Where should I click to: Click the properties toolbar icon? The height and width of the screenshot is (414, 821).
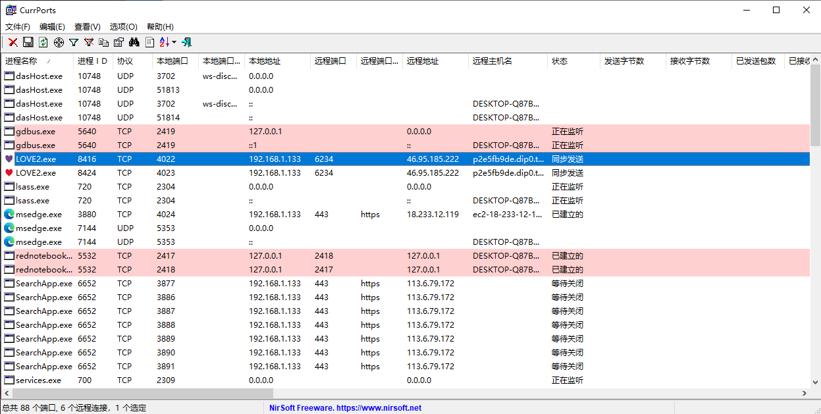[x=119, y=42]
